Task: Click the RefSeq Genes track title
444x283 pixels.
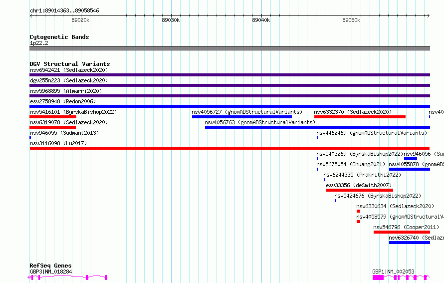Action: click(50, 266)
